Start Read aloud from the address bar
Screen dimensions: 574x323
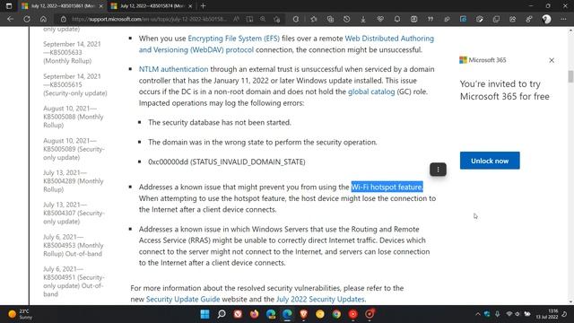pos(237,19)
